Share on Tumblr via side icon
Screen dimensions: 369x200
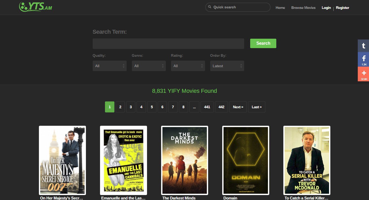[x=363, y=46]
